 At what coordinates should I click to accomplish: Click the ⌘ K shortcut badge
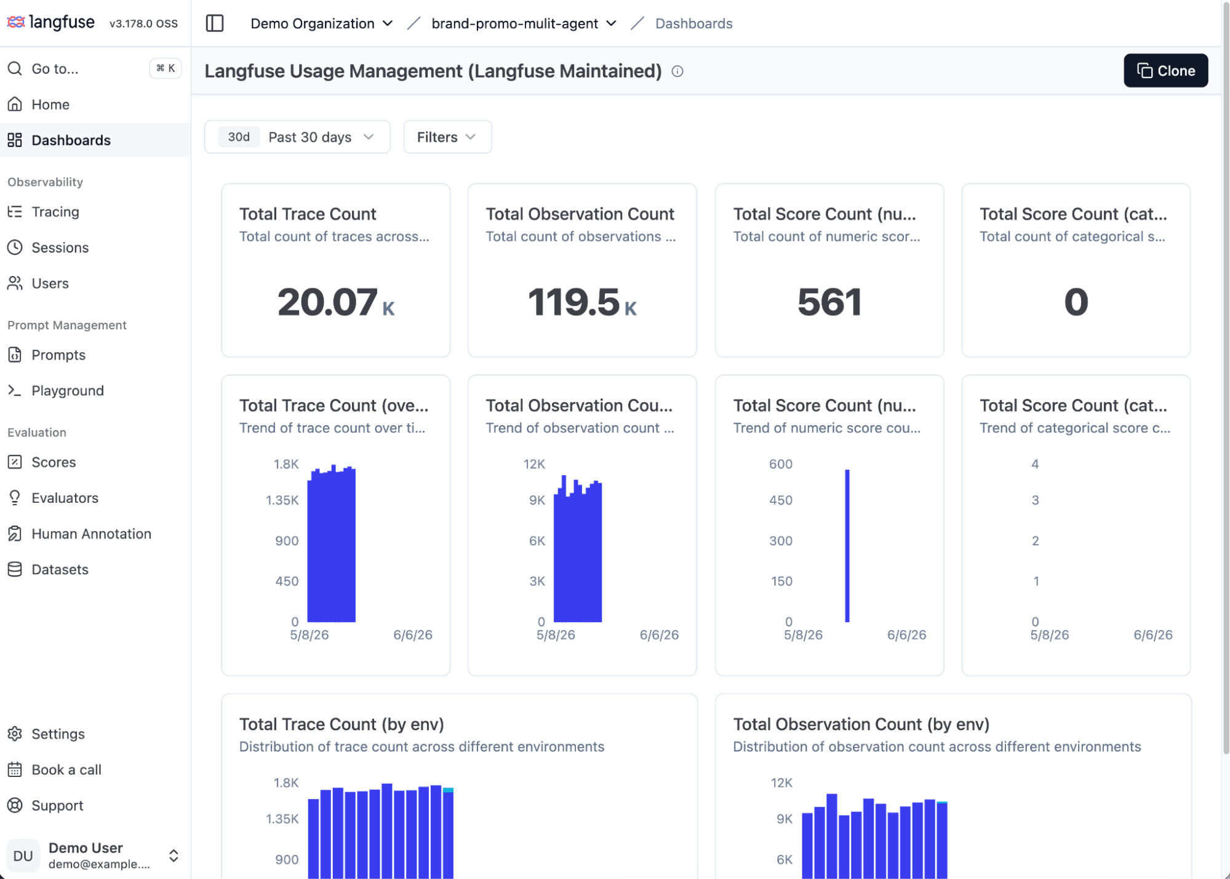click(166, 68)
